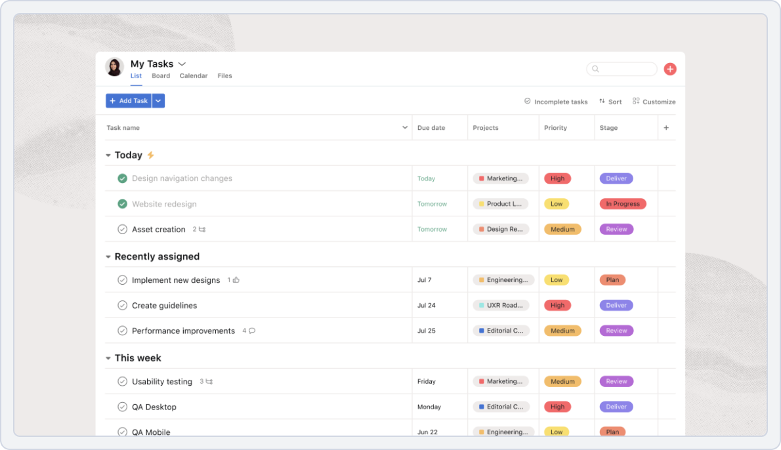Mark Asset creation as complete
The width and height of the screenshot is (781, 450).
pos(123,229)
